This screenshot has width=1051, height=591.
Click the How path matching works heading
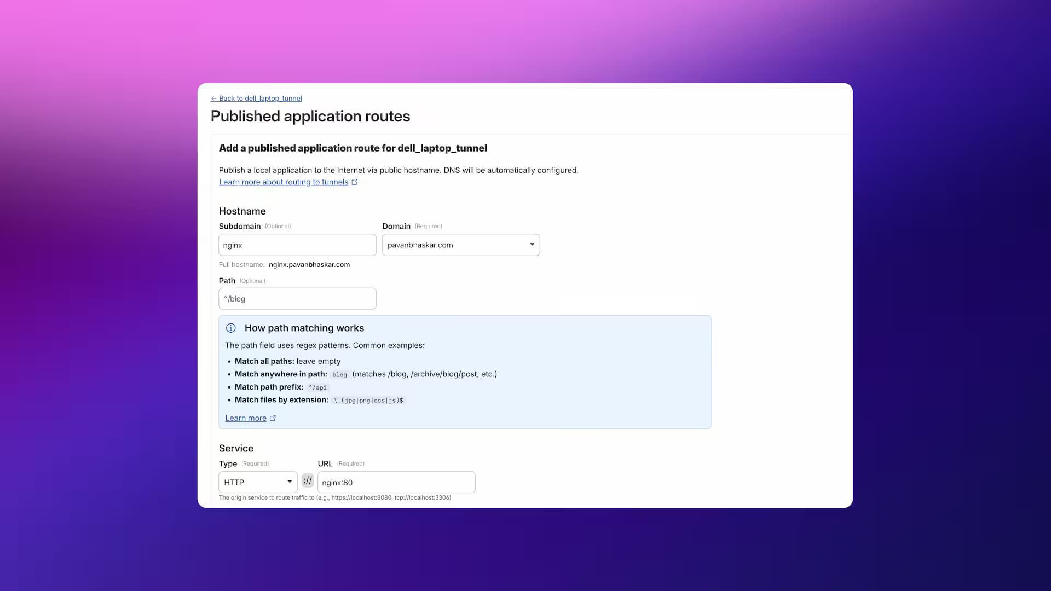(x=304, y=328)
